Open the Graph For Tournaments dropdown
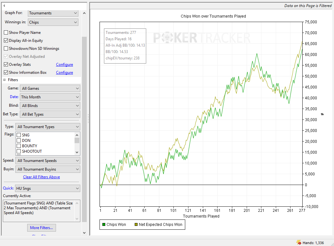The image size is (334, 246). pos(53,13)
